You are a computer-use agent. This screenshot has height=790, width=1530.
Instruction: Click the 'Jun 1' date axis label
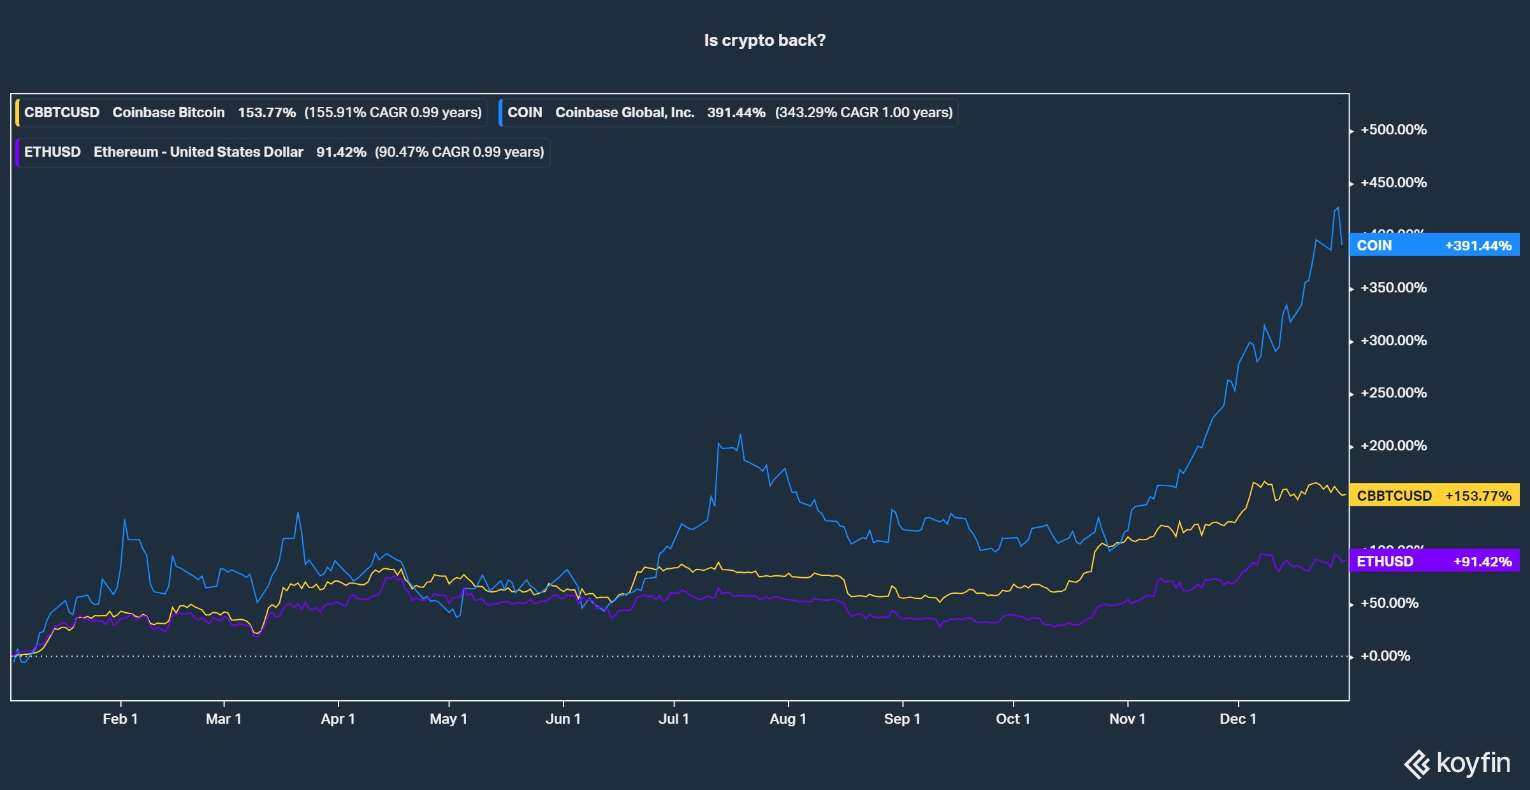click(x=563, y=719)
